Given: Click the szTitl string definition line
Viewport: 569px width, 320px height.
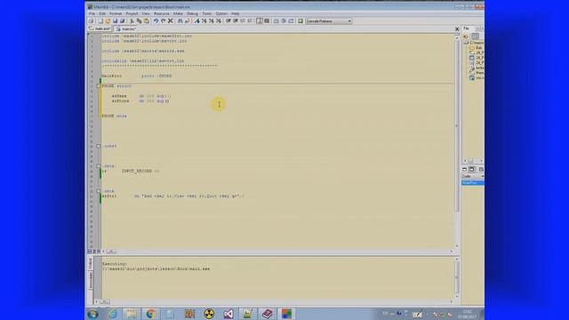Looking at the screenshot, I should click(173, 196).
